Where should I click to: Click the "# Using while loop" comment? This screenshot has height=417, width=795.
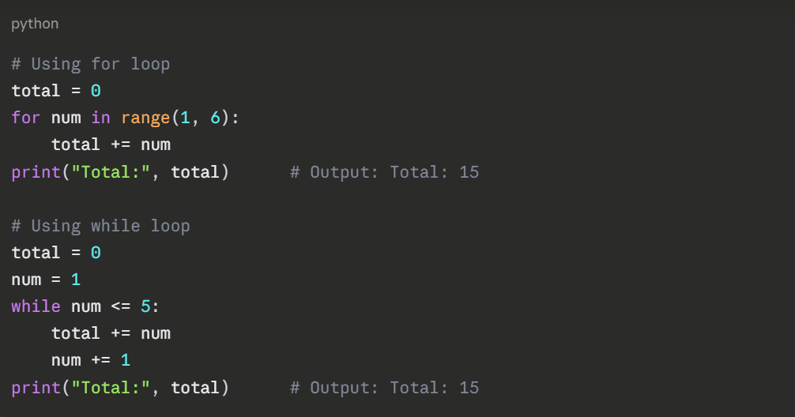click(x=100, y=226)
